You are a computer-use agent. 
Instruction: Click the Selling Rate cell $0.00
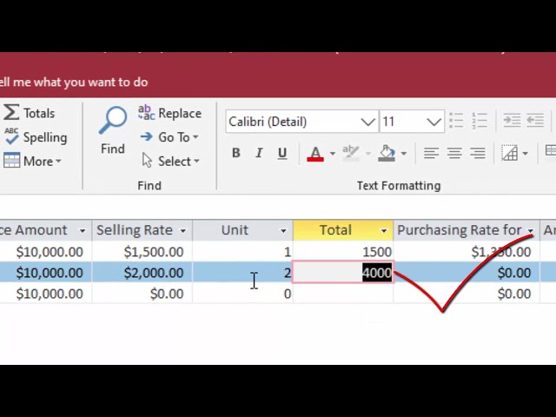[142, 294]
